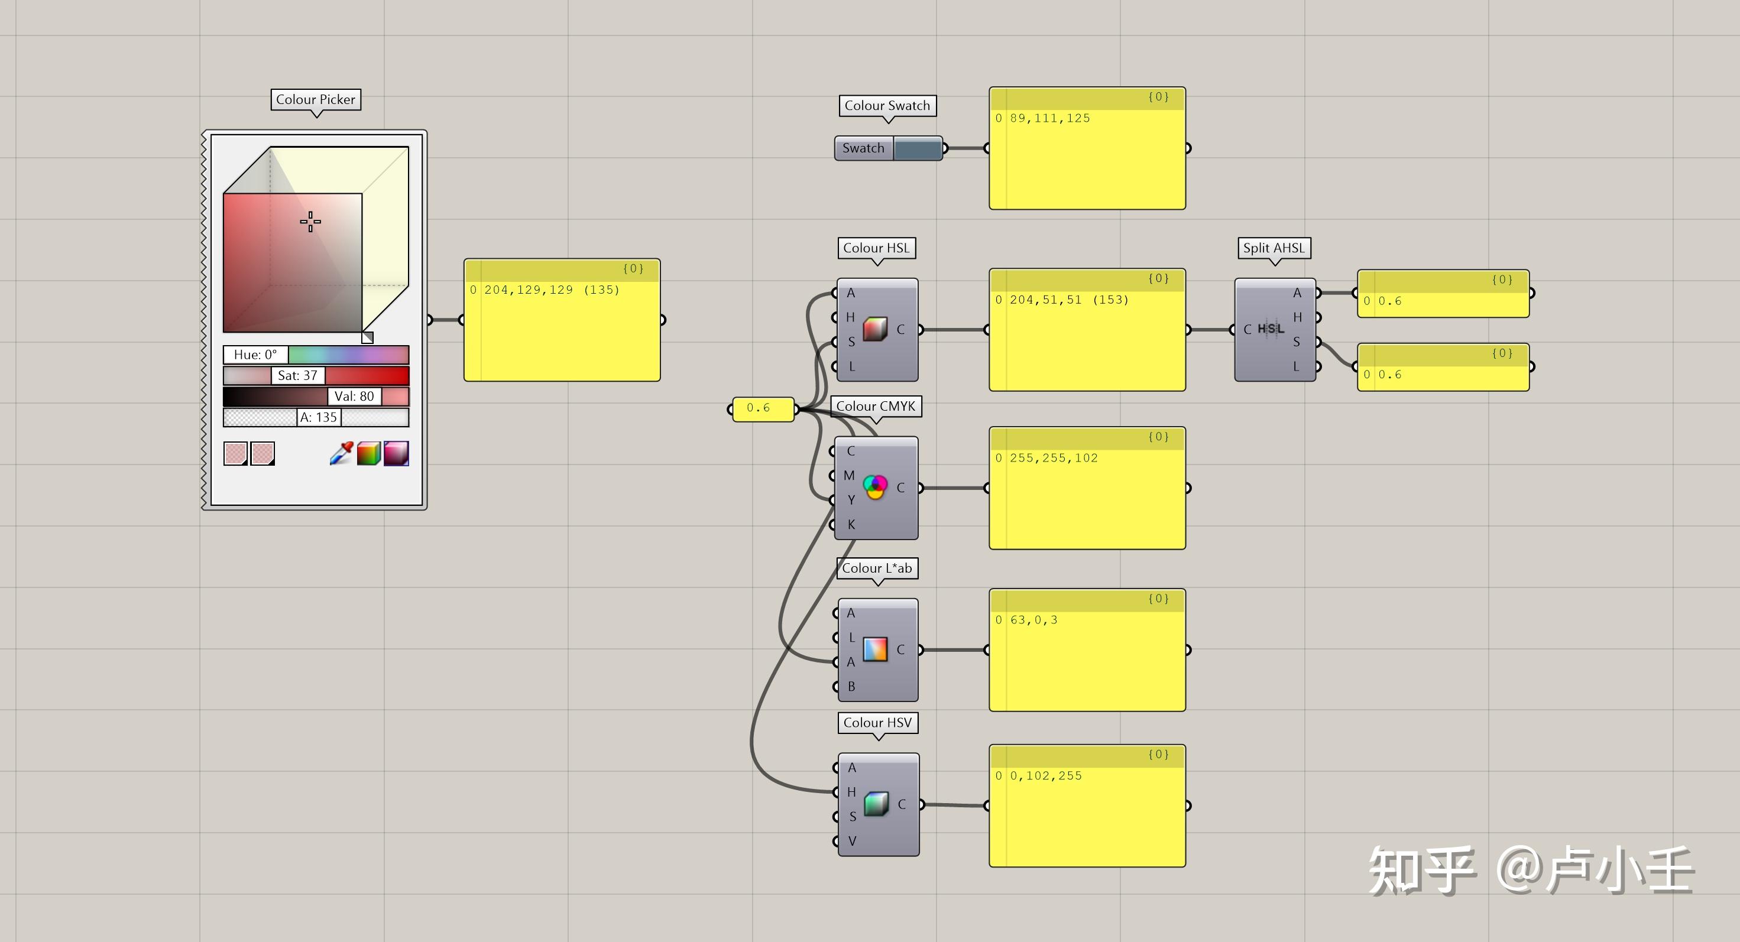Click the crosshair in colour field
The width and height of the screenshot is (1740, 942).
[310, 222]
